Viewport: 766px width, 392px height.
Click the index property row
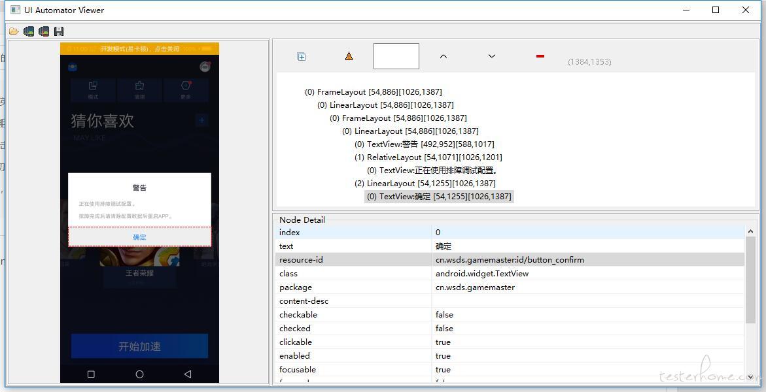coord(510,233)
